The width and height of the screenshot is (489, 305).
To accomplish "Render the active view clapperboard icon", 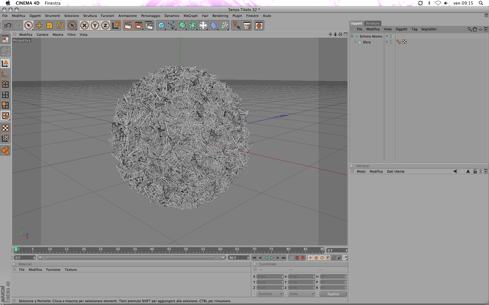I will [128, 26].
